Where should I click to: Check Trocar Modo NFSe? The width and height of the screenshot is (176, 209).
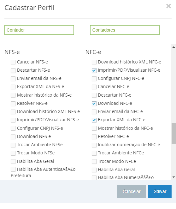13,153
